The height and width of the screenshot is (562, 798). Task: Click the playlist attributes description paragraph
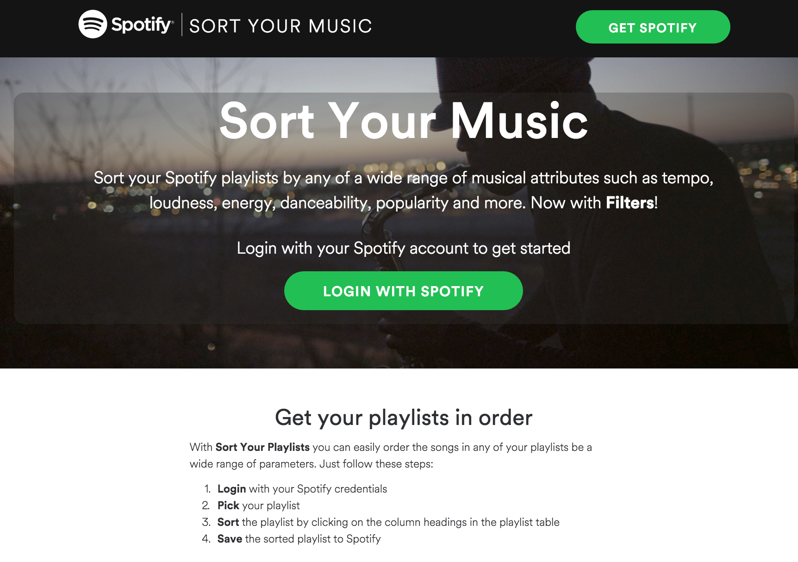tap(403, 190)
